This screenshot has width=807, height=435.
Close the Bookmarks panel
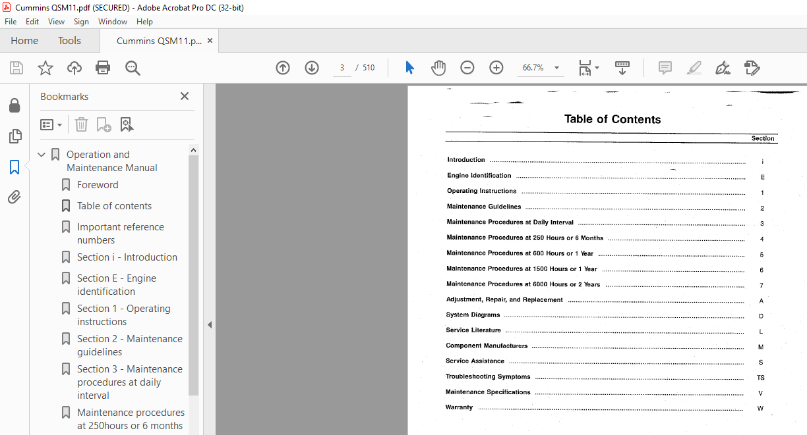pos(185,96)
